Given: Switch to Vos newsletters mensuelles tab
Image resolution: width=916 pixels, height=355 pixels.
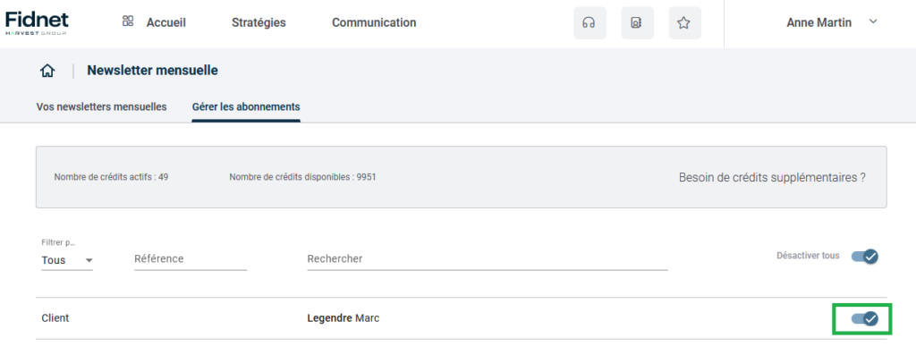Looking at the screenshot, I should click(x=102, y=106).
